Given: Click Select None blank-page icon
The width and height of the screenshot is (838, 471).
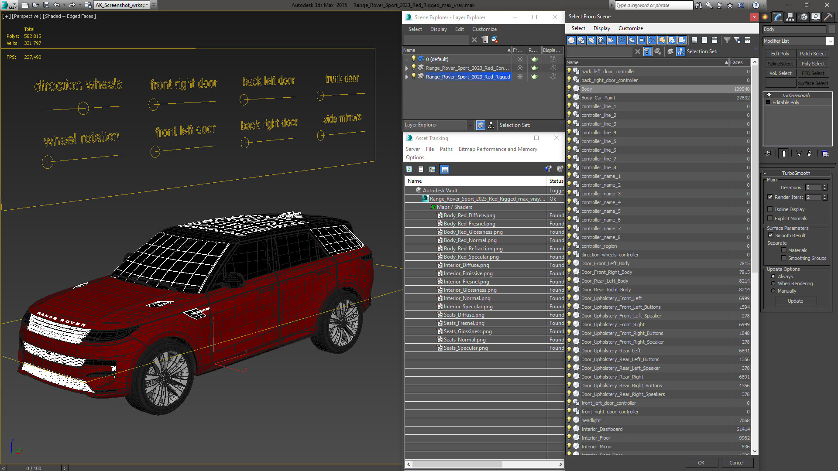Looking at the screenshot, I should point(704,40).
